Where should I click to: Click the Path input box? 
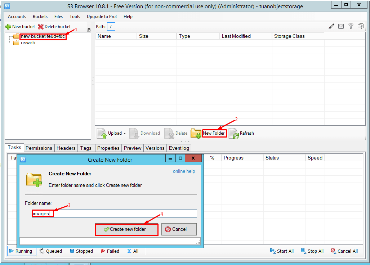(111, 26)
